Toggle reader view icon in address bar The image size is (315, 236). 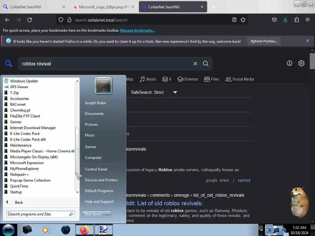point(234,20)
